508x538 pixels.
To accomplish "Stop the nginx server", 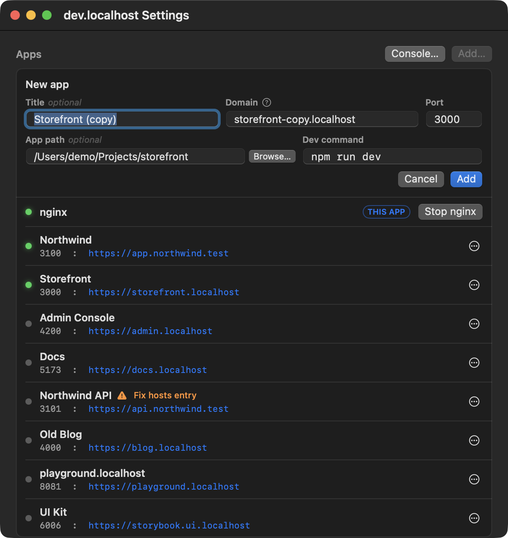I will tap(450, 212).
